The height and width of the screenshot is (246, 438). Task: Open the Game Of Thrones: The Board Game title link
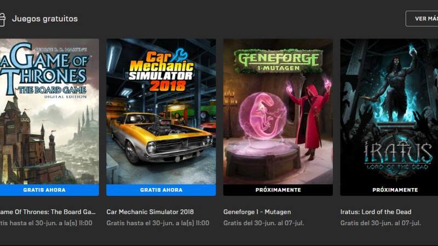pos(48,212)
